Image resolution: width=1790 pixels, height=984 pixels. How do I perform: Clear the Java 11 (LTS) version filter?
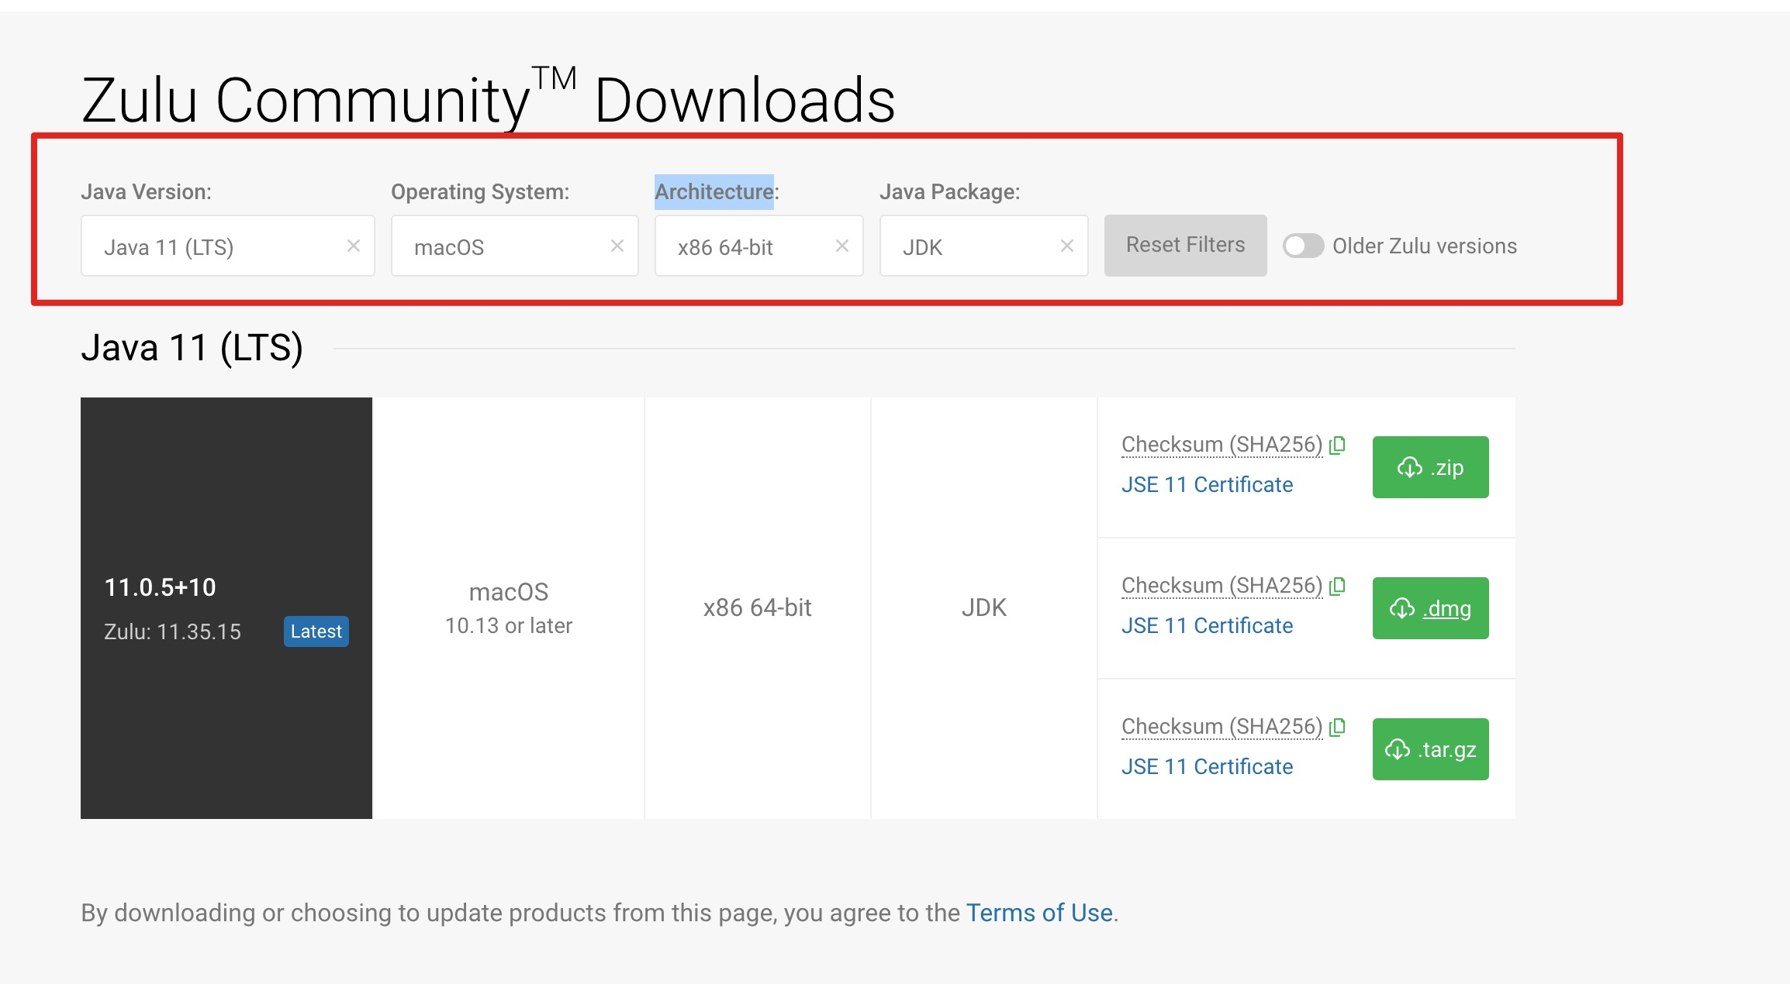tap(354, 246)
